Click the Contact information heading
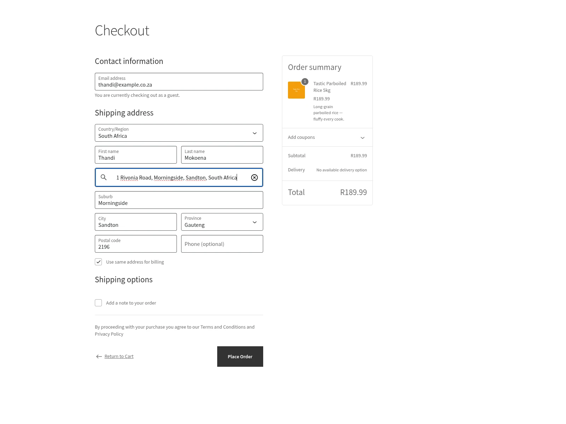The height and width of the screenshot is (424, 566). click(129, 61)
